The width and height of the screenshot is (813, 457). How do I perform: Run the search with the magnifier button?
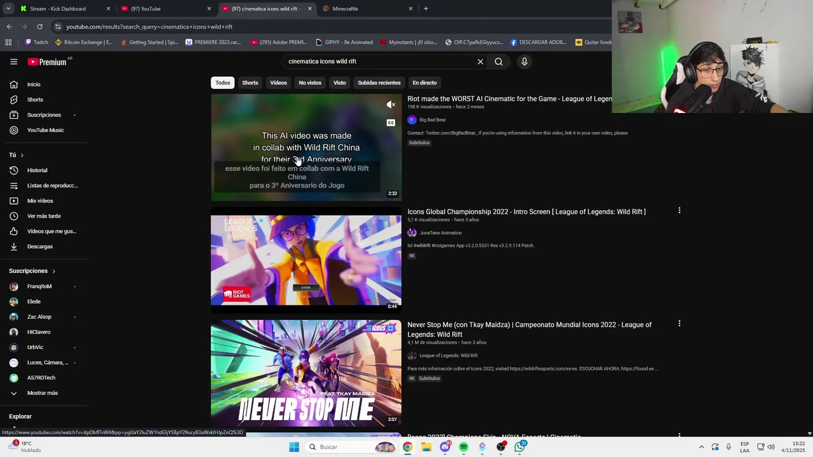[499, 62]
